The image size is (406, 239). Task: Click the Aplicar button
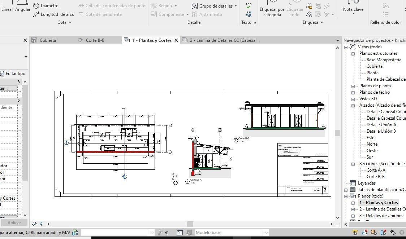tap(14, 223)
